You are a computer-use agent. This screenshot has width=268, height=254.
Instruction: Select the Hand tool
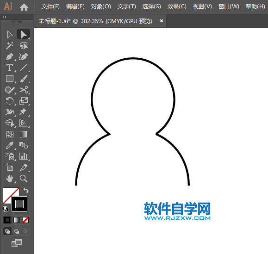[x=10, y=179]
